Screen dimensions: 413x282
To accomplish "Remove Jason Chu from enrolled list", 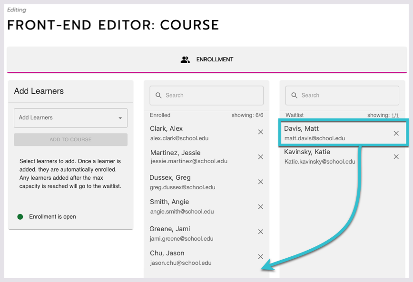I will click(260, 257).
